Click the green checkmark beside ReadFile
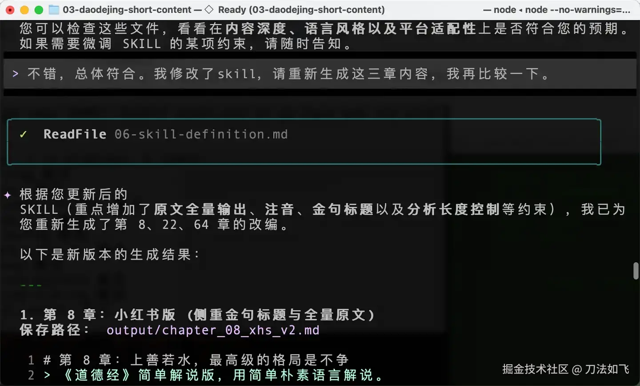 click(23, 134)
